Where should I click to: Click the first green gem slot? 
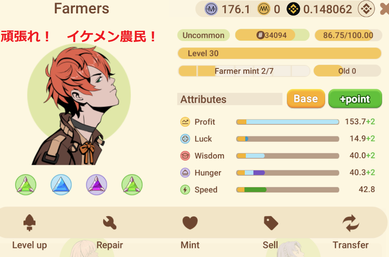26,185
